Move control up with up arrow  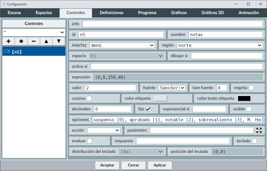click(x=46, y=41)
